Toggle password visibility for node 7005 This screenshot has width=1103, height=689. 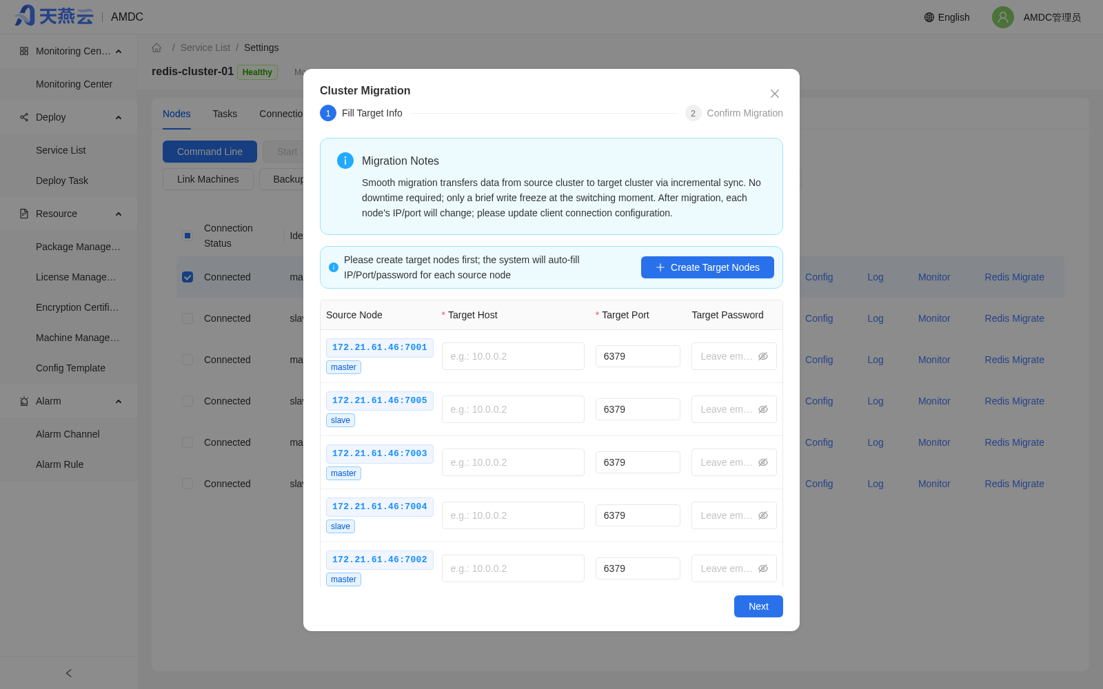763,409
